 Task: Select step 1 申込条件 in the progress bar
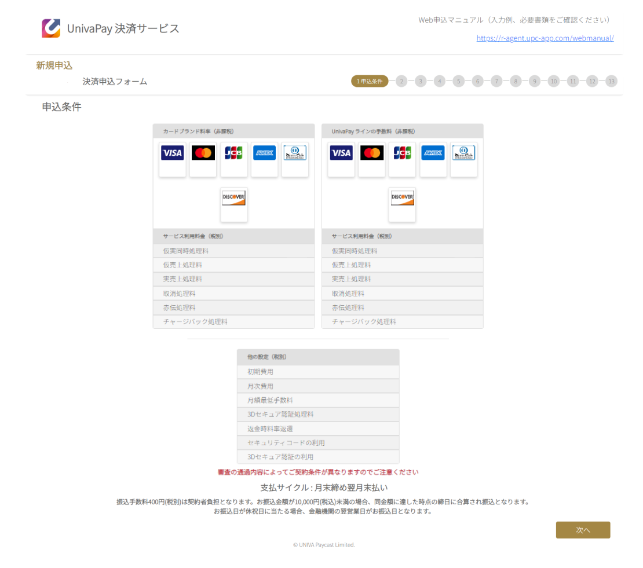coord(370,81)
